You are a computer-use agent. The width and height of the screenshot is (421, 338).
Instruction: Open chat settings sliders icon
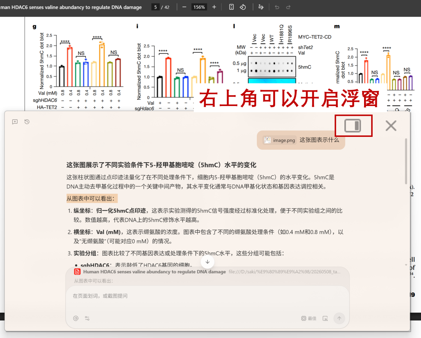(x=87, y=318)
